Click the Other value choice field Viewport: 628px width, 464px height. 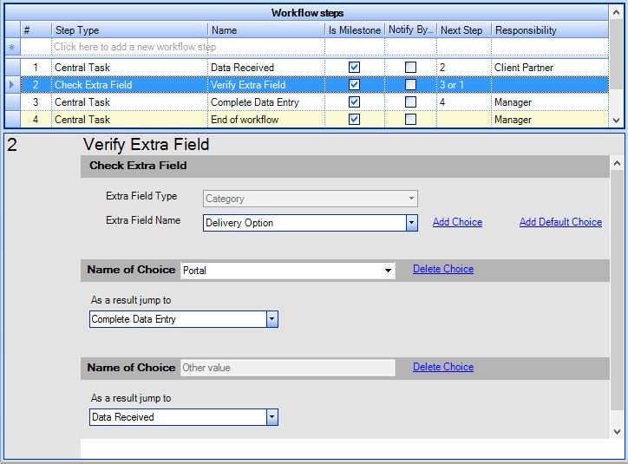coord(288,368)
